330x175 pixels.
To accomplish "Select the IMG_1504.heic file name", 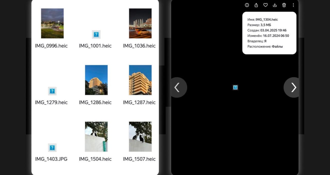I will pos(95,159).
